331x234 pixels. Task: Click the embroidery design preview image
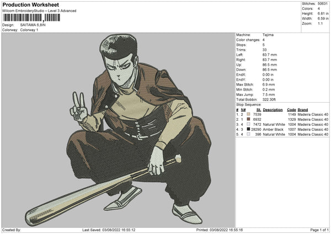(119, 130)
